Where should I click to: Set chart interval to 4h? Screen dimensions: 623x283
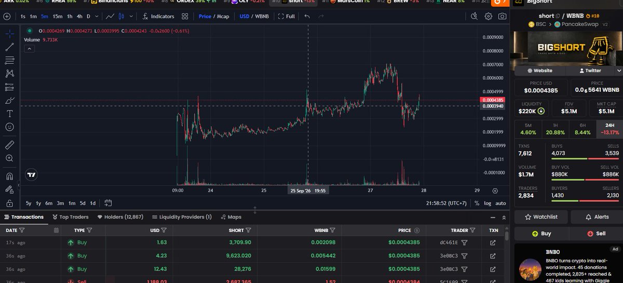click(x=79, y=16)
